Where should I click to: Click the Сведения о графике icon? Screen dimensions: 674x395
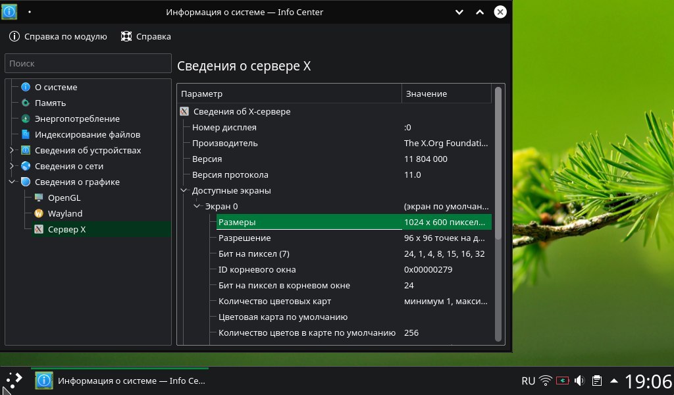pyautogui.click(x=26, y=182)
